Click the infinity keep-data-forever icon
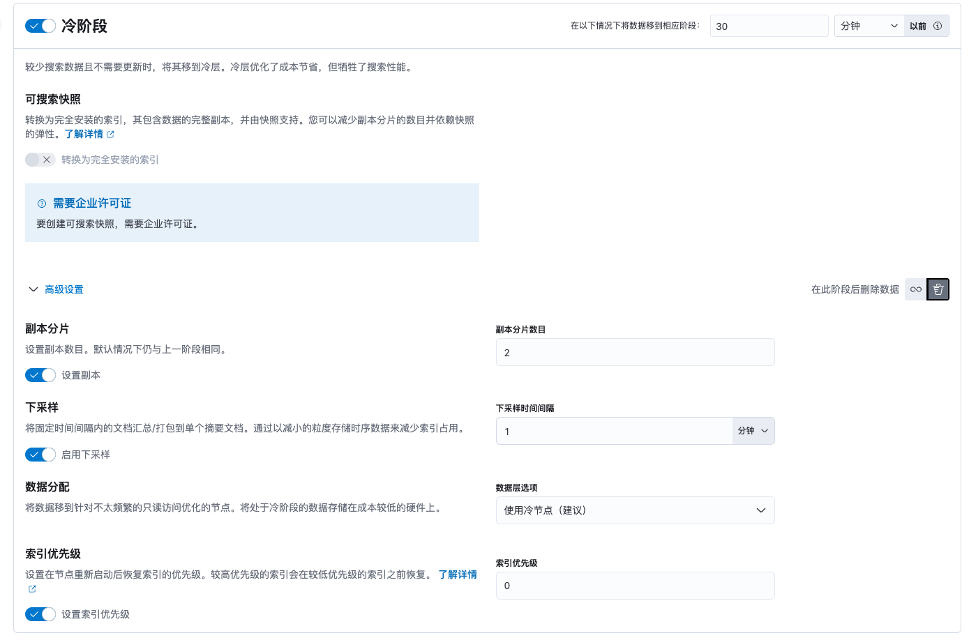The width and height of the screenshot is (969, 640). [x=916, y=289]
